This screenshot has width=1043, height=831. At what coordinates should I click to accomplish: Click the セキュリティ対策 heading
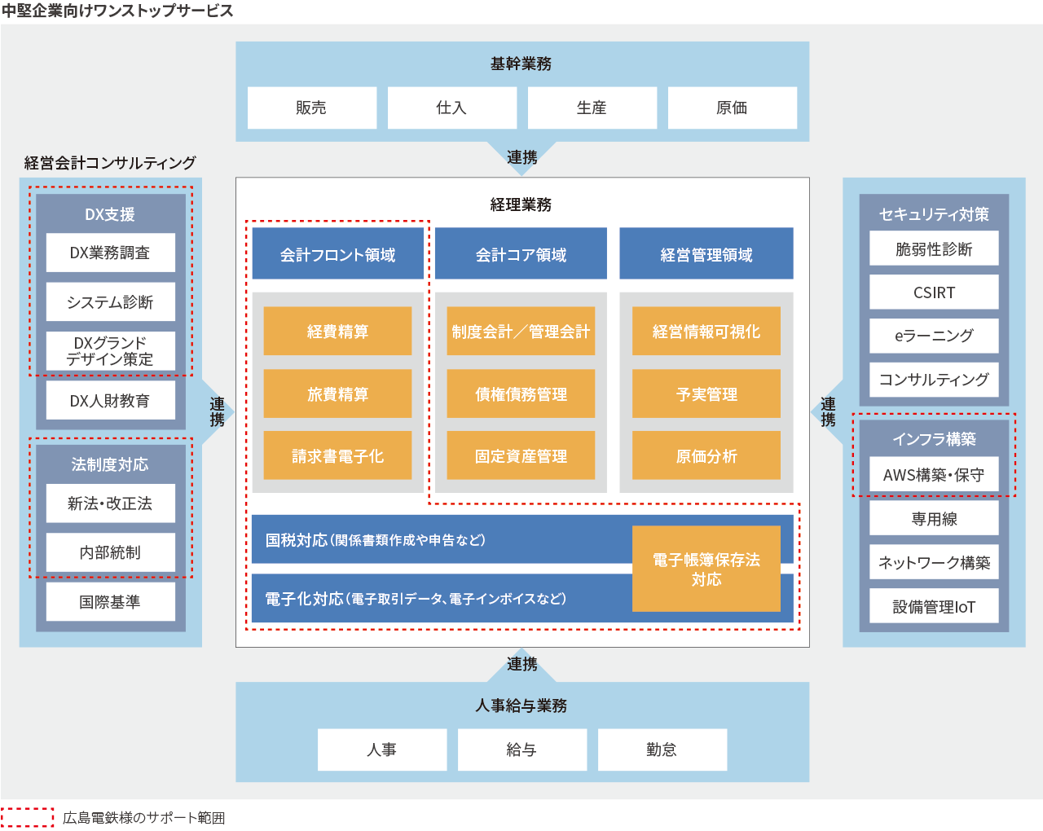[x=934, y=214]
